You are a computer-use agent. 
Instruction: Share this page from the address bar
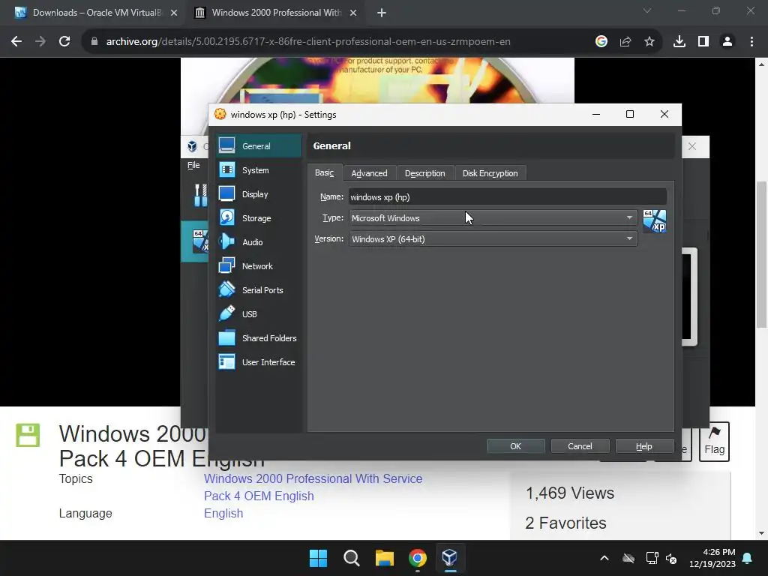[x=625, y=42]
